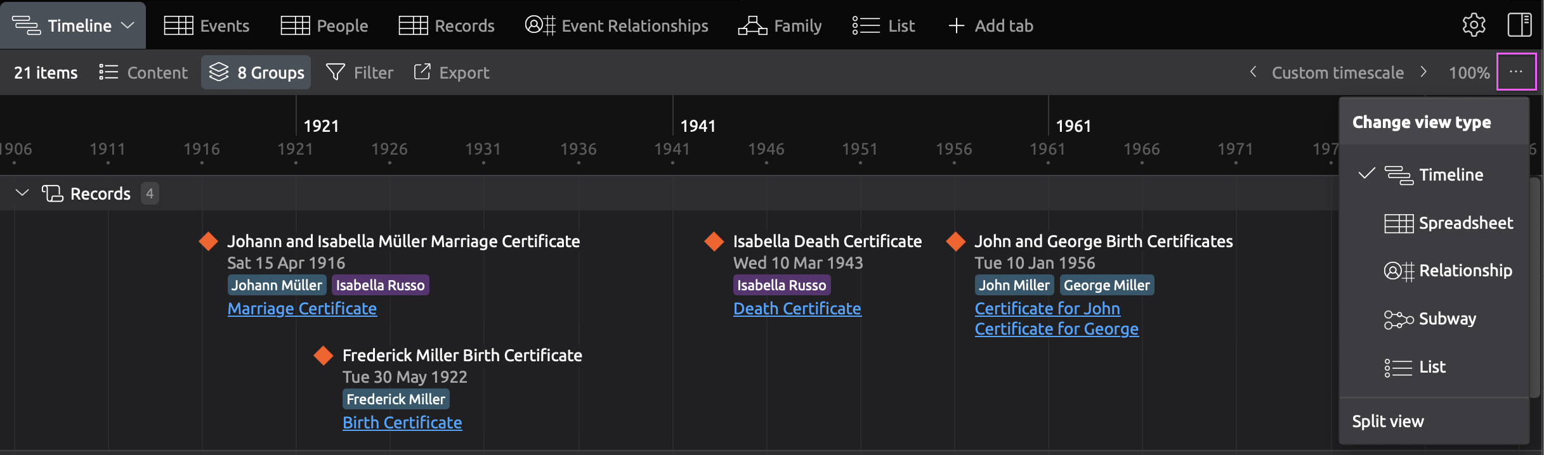Open the Timeline tab dropdown arrow
Screen dimensions: 1544x455
pyautogui.click(x=128, y=25)
